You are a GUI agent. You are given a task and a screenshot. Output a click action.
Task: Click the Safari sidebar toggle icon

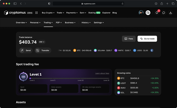pyautogui.click(x=15, y=4)
